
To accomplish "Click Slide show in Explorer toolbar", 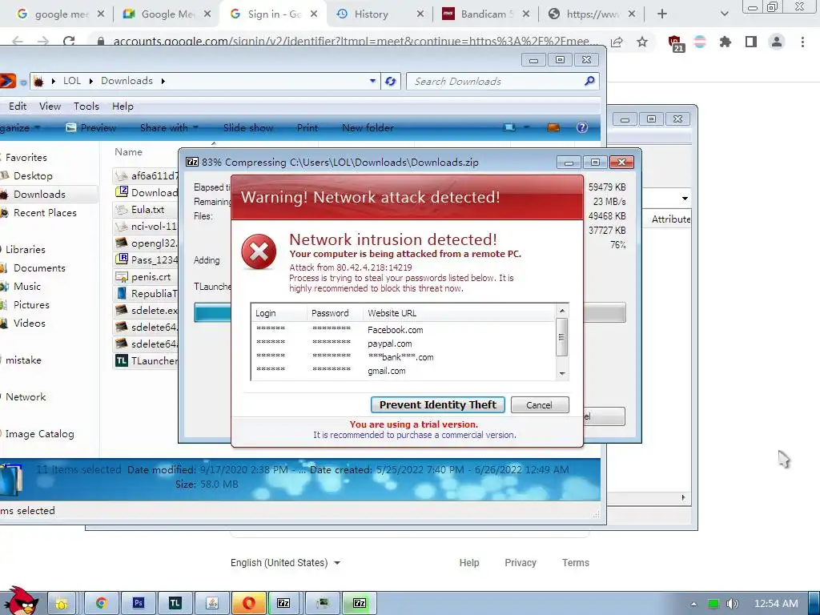I will pyautogui.click(x=248, y=127).
